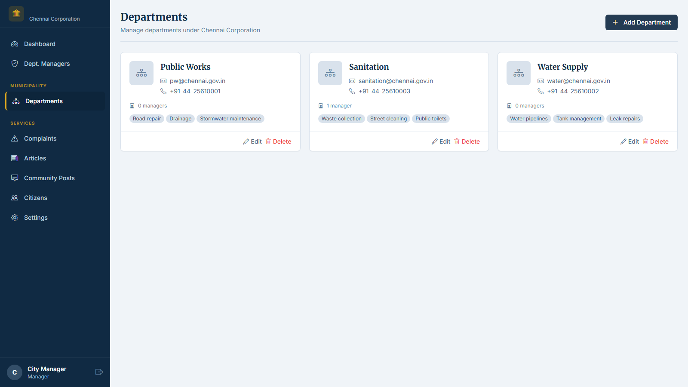
Task: Click the user avatar circle labeled C
Action: (15, 372)
